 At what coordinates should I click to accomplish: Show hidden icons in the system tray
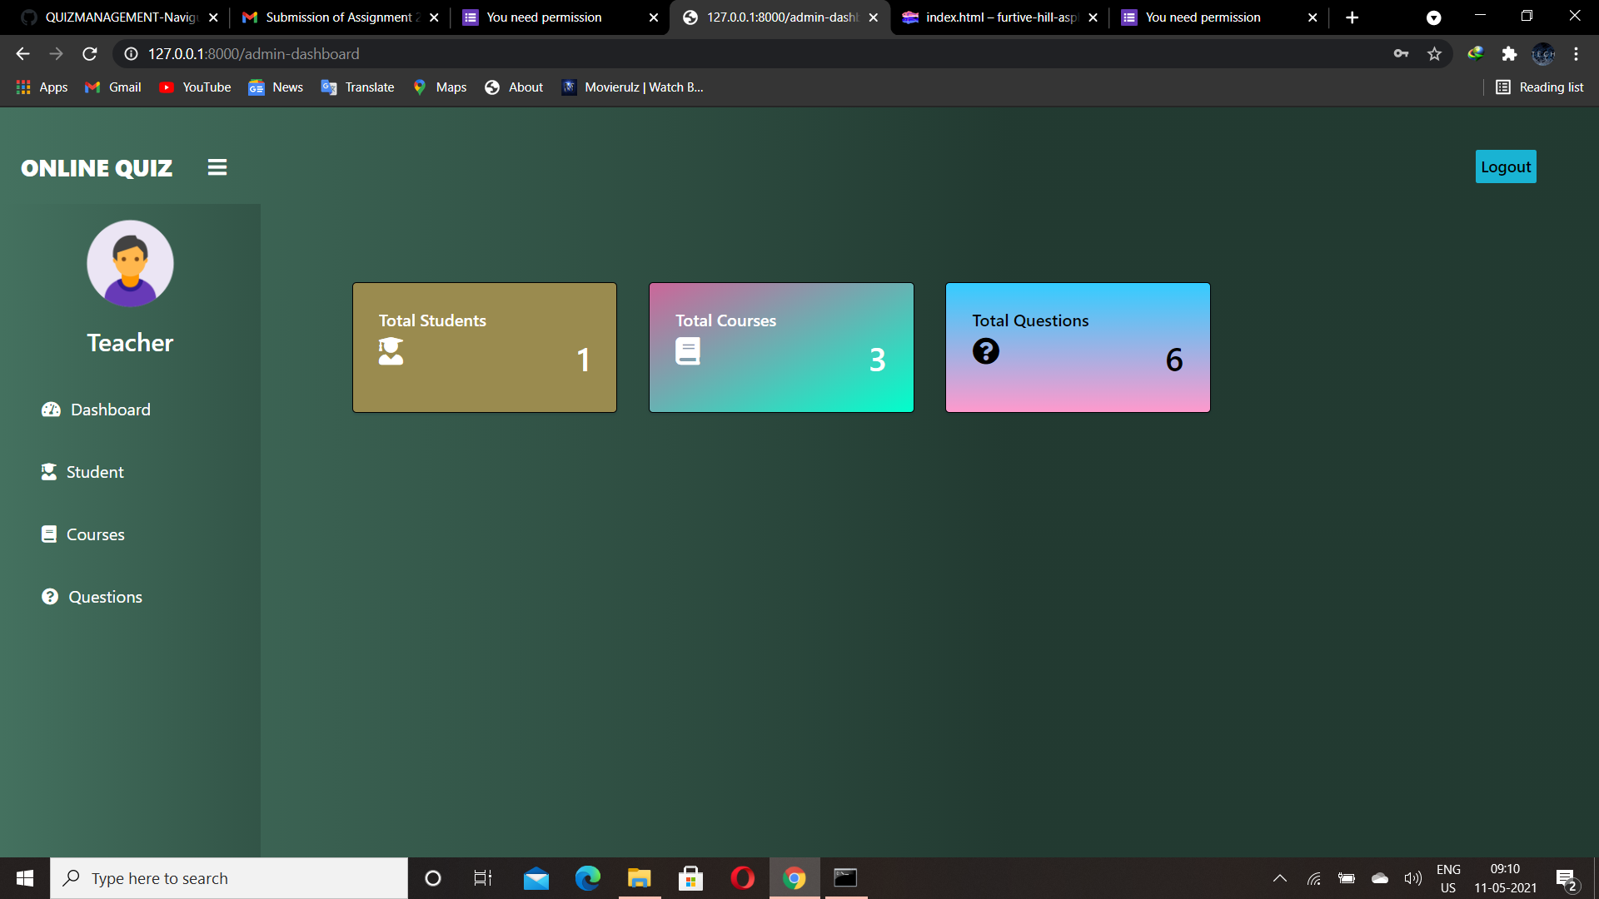tap(1280, 877)
